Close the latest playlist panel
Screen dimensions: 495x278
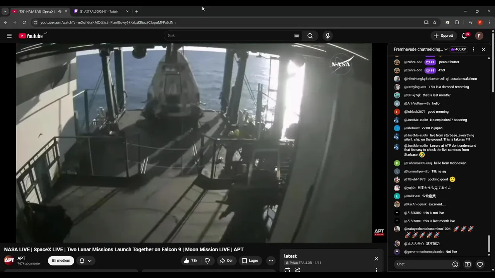tap(376, 259)
